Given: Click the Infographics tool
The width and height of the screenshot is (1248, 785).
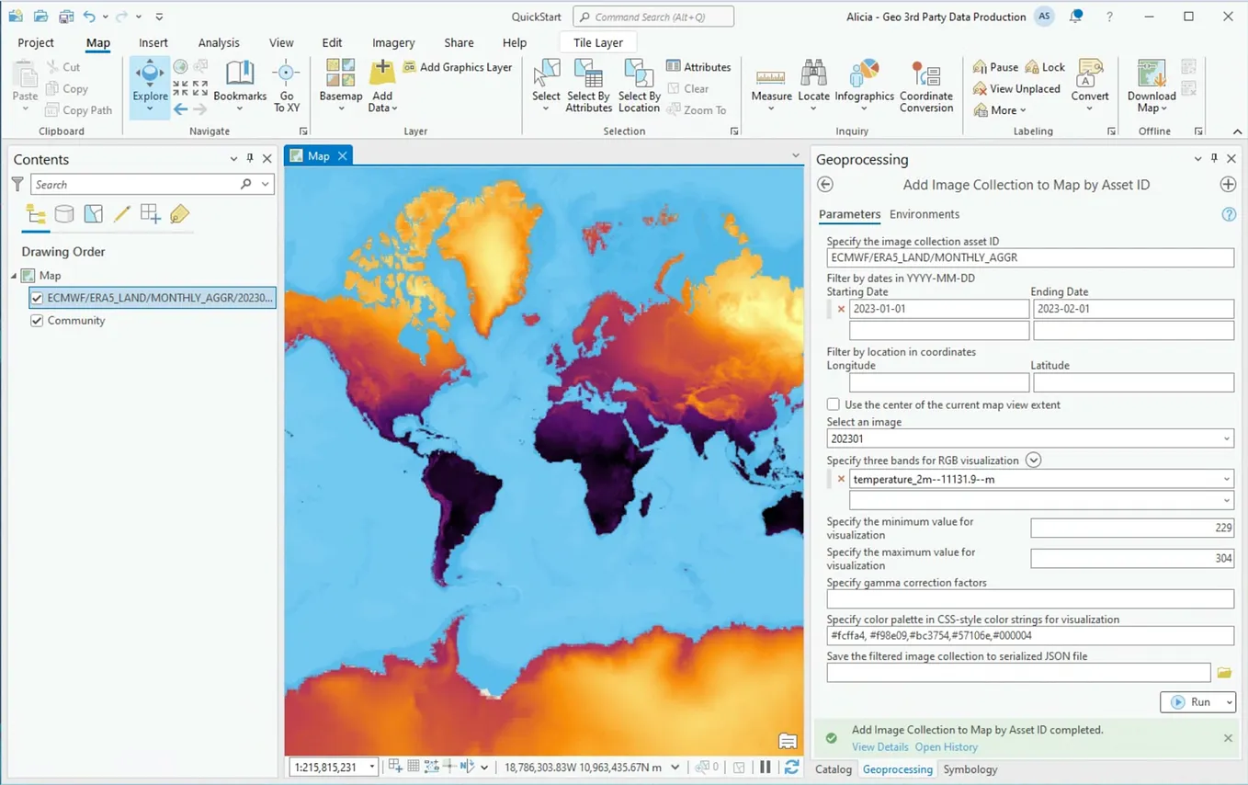Looking at the screenshot, I should point(864,87).
